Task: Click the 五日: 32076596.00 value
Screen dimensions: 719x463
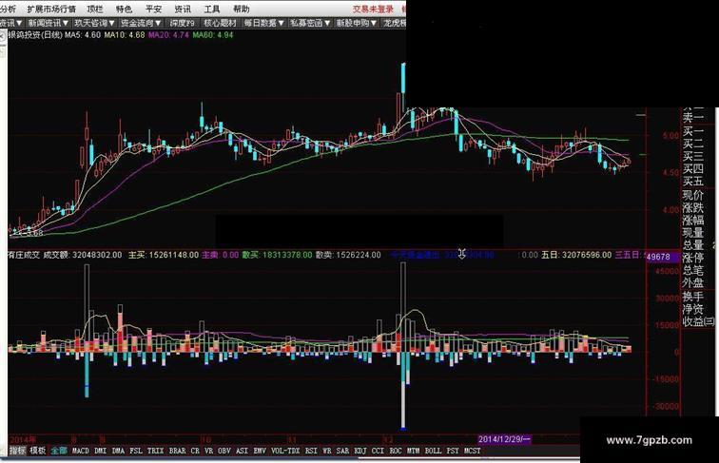Action: 576,255
